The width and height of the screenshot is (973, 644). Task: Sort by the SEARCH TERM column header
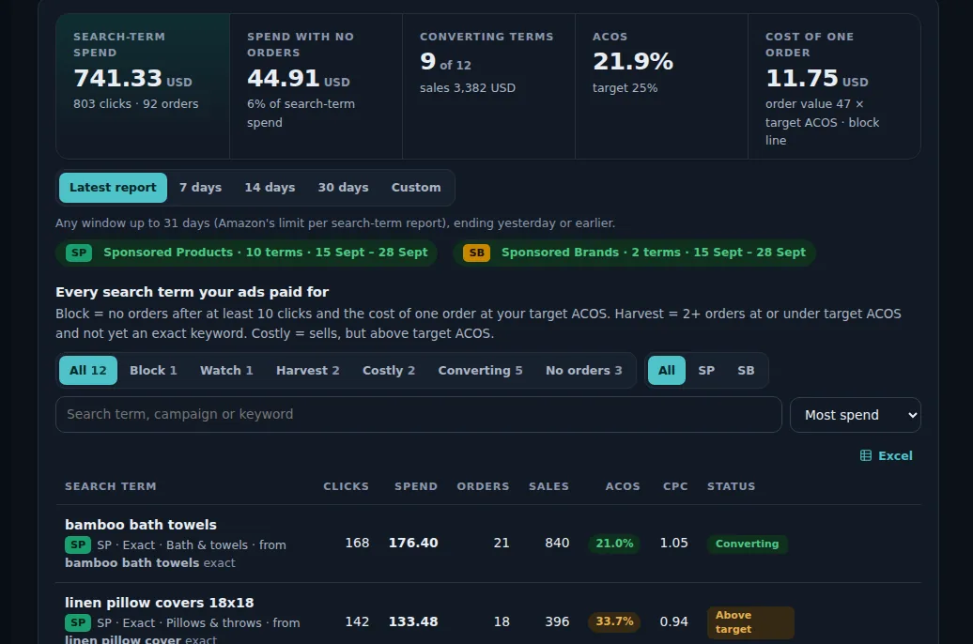[x=111, y=486]
